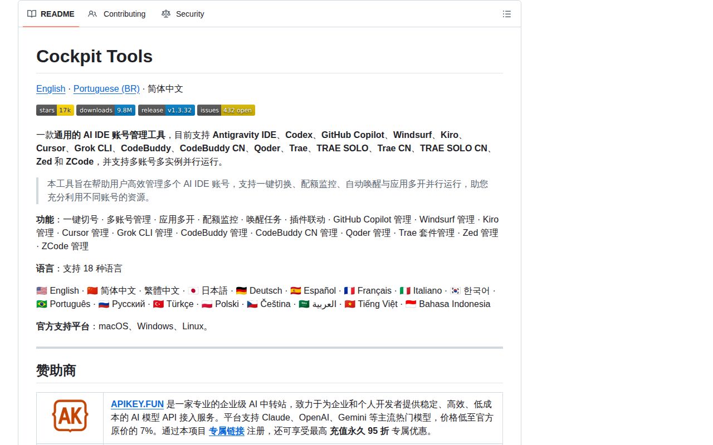713x445 pixels.
Task: Click the word Português
Action: click(70, 304)
